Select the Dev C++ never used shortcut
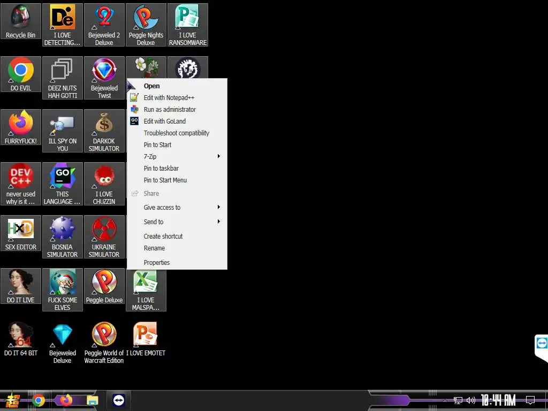Image resolution: width=548 pixels, height=411 pixels. click(21, 184)
